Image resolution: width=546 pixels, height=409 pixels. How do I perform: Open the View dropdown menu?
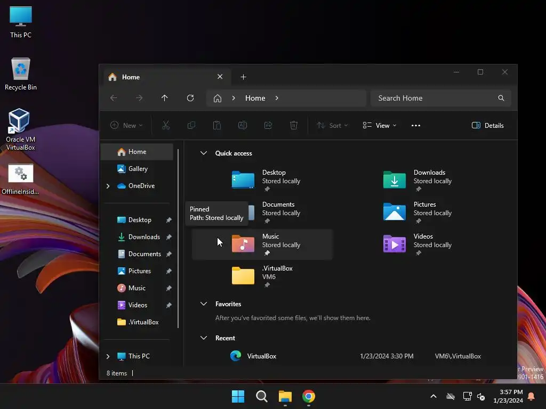(x=380, y=125)
